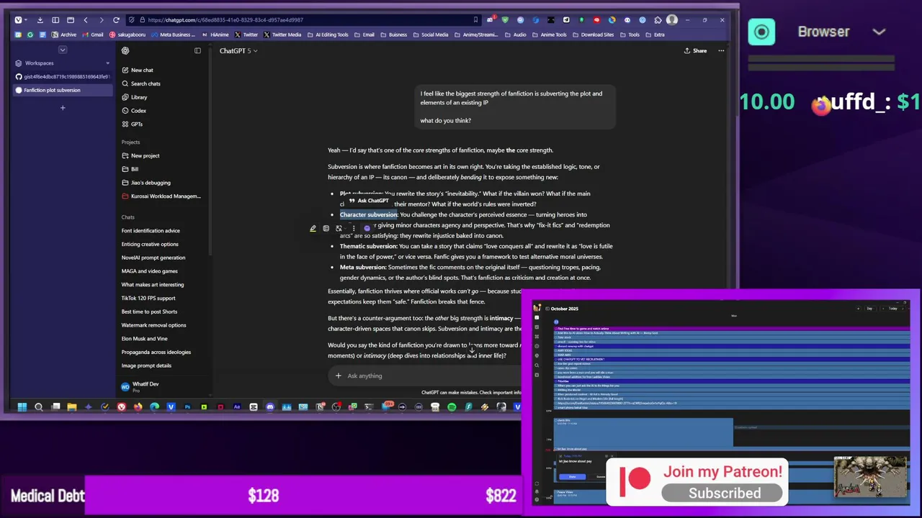Image resolution: width=922 pixels, height=518 pixels.
Task: Reload the page
Action: [116, 20]
